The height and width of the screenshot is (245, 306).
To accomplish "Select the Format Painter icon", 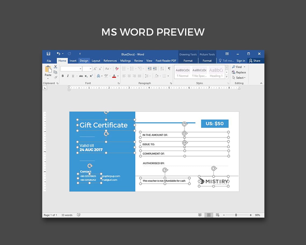I will click(56, 77).
